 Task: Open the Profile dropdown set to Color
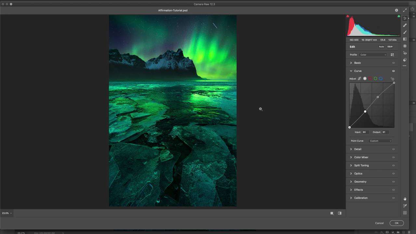(373, 55)
